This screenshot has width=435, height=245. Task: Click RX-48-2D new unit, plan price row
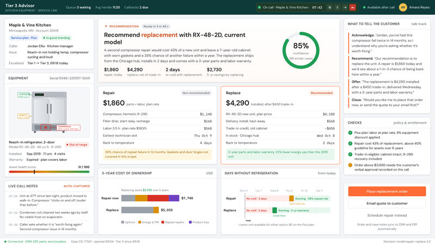[280, 114]
